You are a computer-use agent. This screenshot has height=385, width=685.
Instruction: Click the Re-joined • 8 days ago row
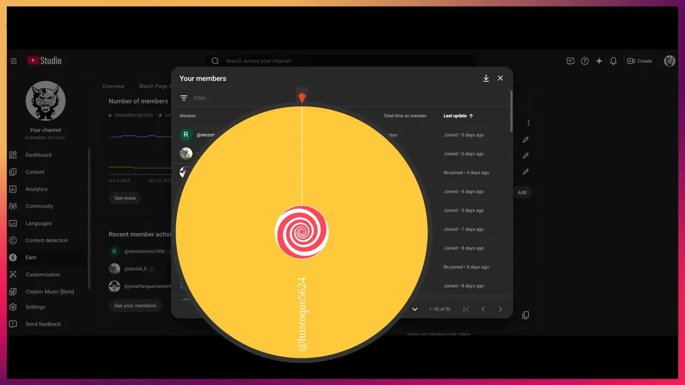click(x=466, y=267)
